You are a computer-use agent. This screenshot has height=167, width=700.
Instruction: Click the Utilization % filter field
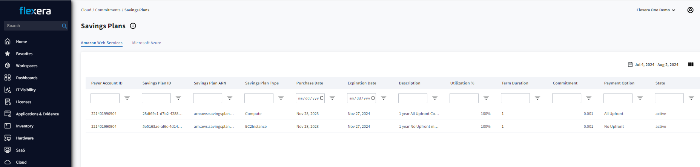point(464,98)
